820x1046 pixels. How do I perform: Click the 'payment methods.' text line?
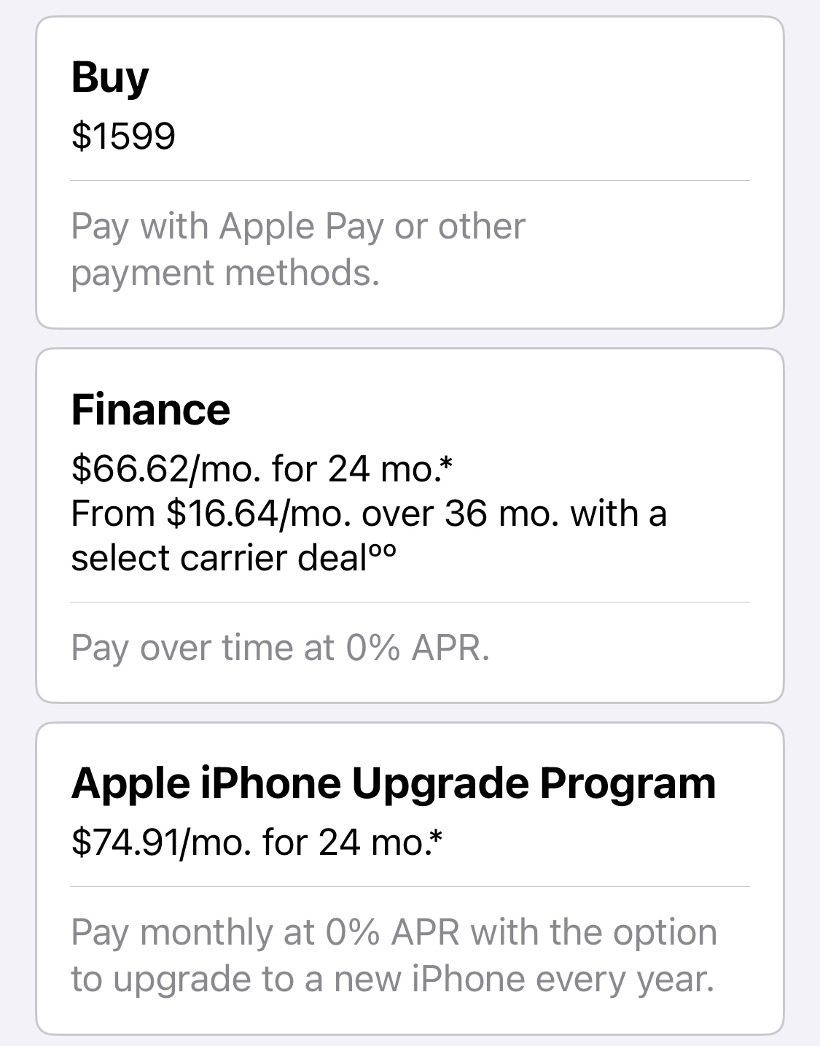point(225,273)
